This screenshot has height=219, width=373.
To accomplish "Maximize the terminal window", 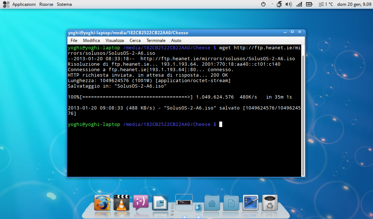I will pyautogui.click(x=292, y=32).
